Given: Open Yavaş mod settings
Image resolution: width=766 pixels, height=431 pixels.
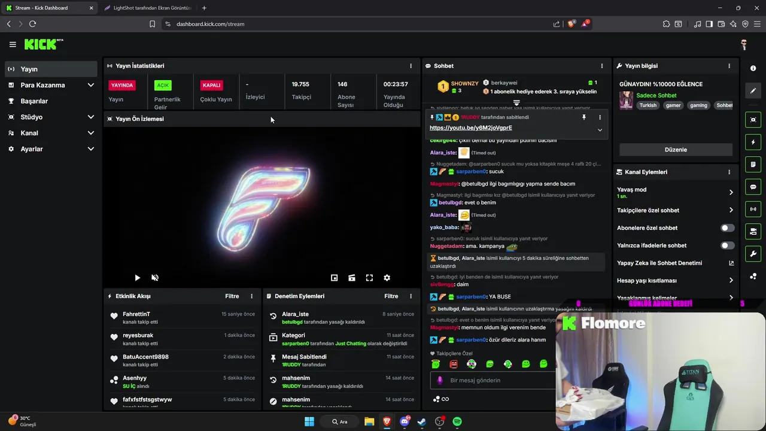Looking at the screenshot, I should pyautogui.click(x=675, y=192).
